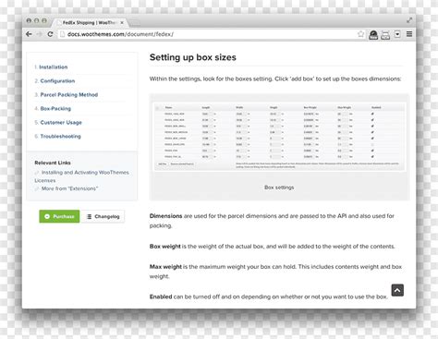438x339 pixels.
Task: Open the More from Extensions link
Action: coord(69,188)
